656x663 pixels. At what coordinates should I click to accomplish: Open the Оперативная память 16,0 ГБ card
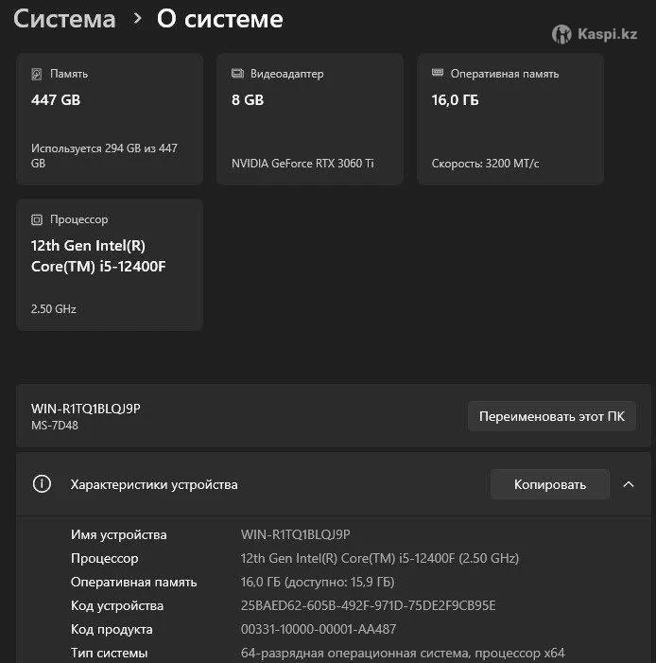pos(510,118)
